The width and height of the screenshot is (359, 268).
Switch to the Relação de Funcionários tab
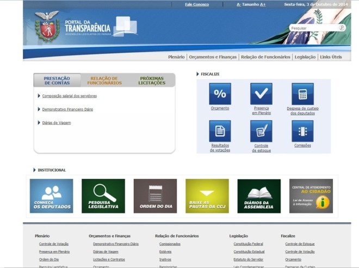(104, 80)
